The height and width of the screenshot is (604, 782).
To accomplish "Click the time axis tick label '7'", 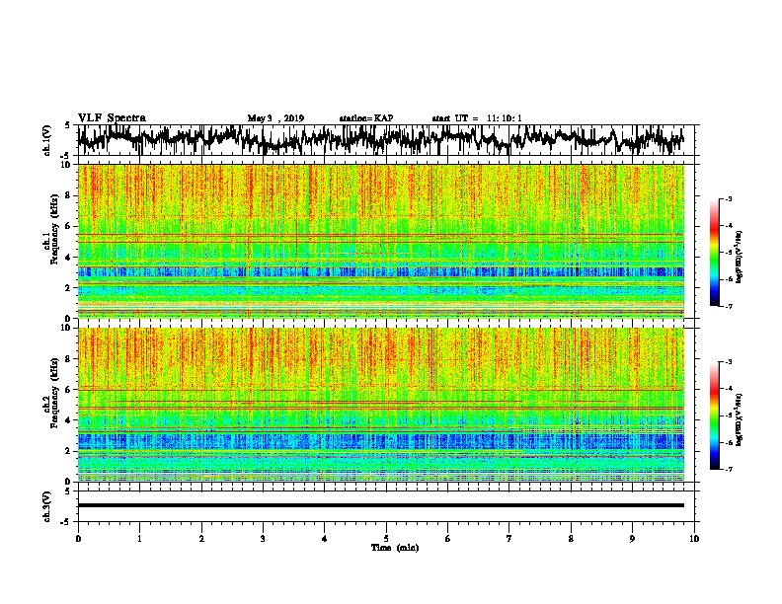I will 509,538.
